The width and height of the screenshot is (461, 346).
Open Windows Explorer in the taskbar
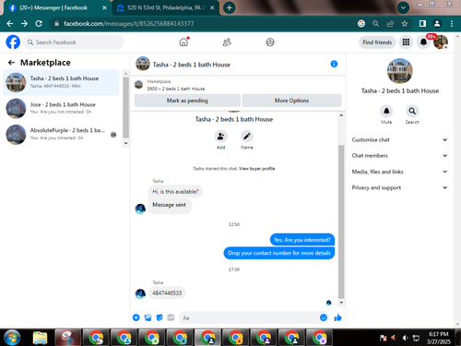(x=41, y=338)
